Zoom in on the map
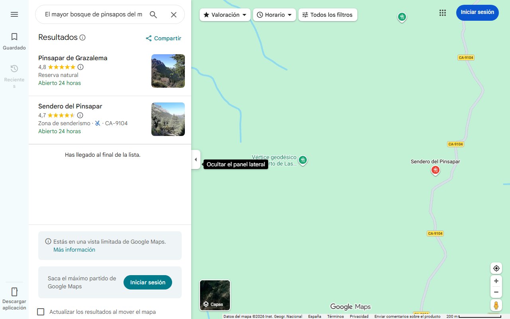This screenshot has height=319, width=510. point(496,281)
